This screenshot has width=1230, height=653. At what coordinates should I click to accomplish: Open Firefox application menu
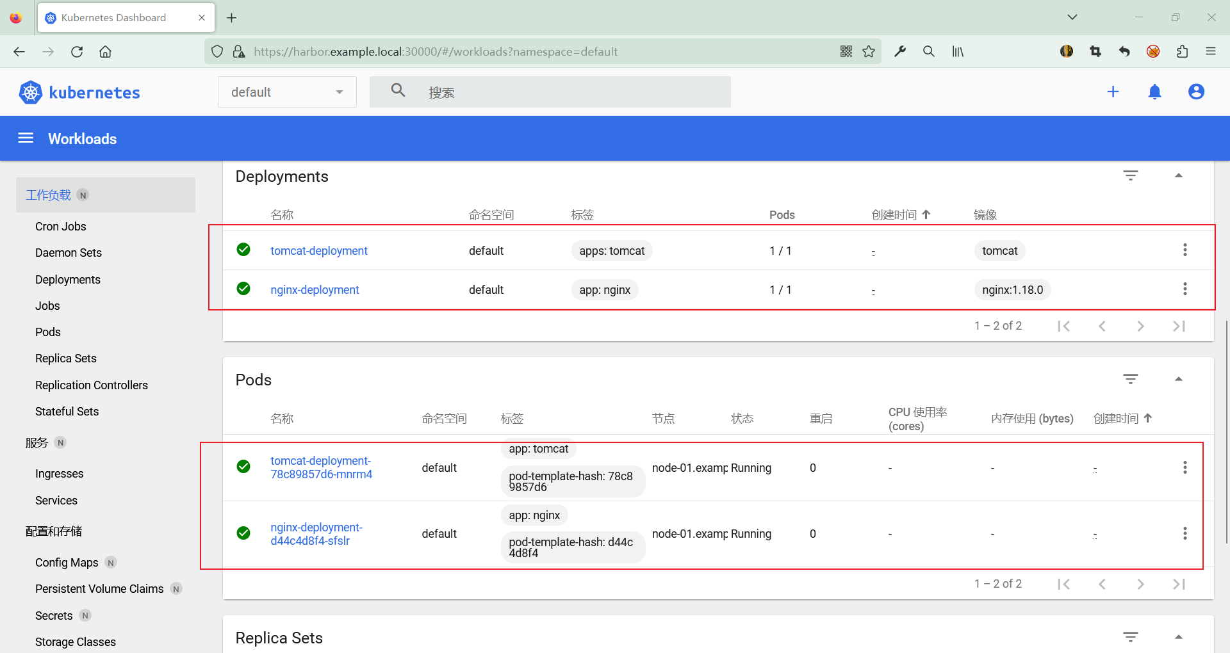point(1211,51)
